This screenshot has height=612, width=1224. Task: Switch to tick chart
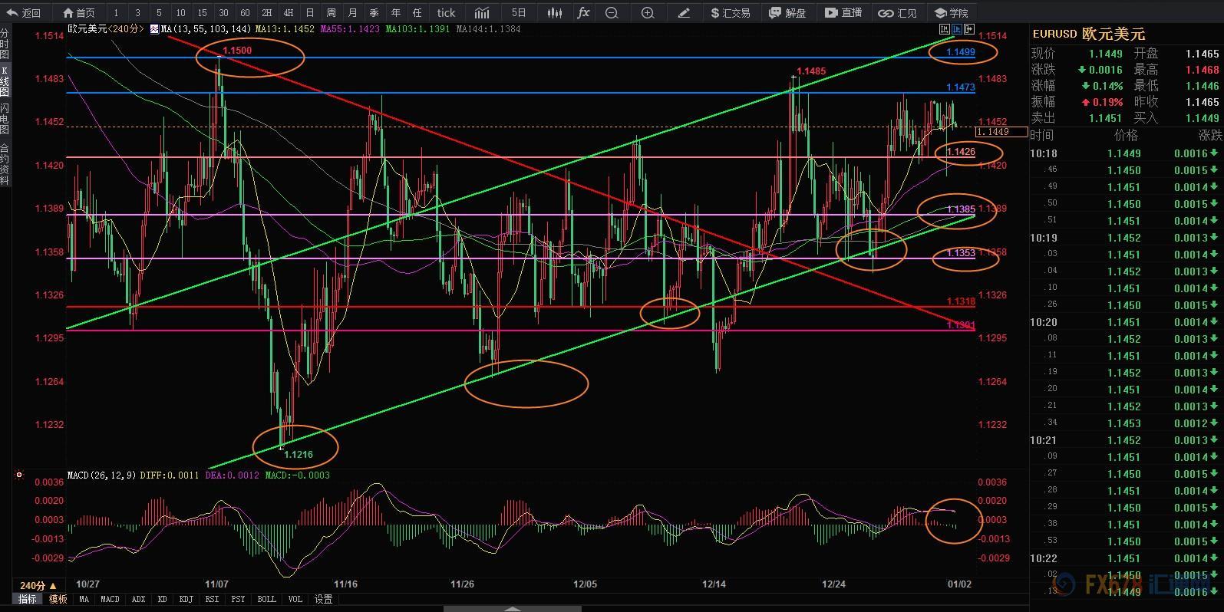point(446,12)
